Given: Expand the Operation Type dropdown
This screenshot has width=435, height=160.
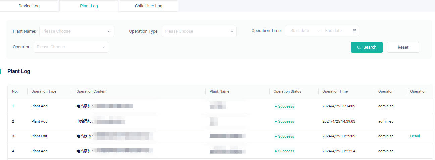Looking at the screenshot, I should pyautogui.click(x=199, y=31).
